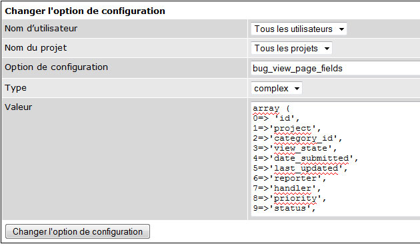Place cursor on the 'project' line
The height and width of the screenshot is (248, 420).
click(287, 128)
